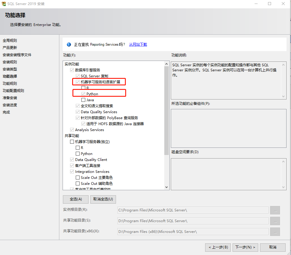Click the feature list scroll-up arrow
The image size is (291, 255).
click(166, 64)
